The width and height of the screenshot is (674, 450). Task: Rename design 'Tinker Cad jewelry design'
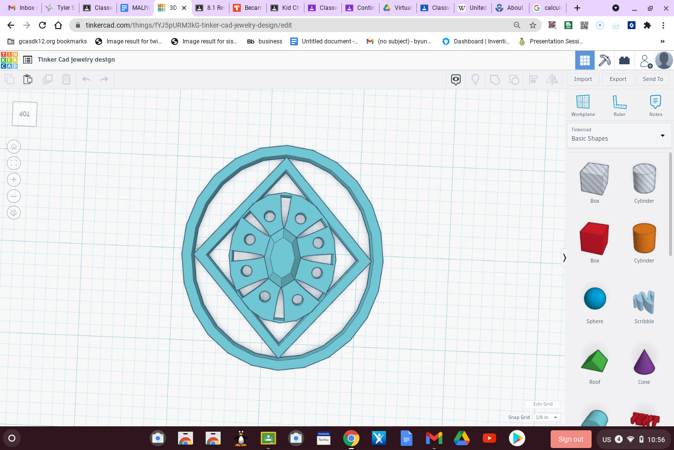point(76,60)
